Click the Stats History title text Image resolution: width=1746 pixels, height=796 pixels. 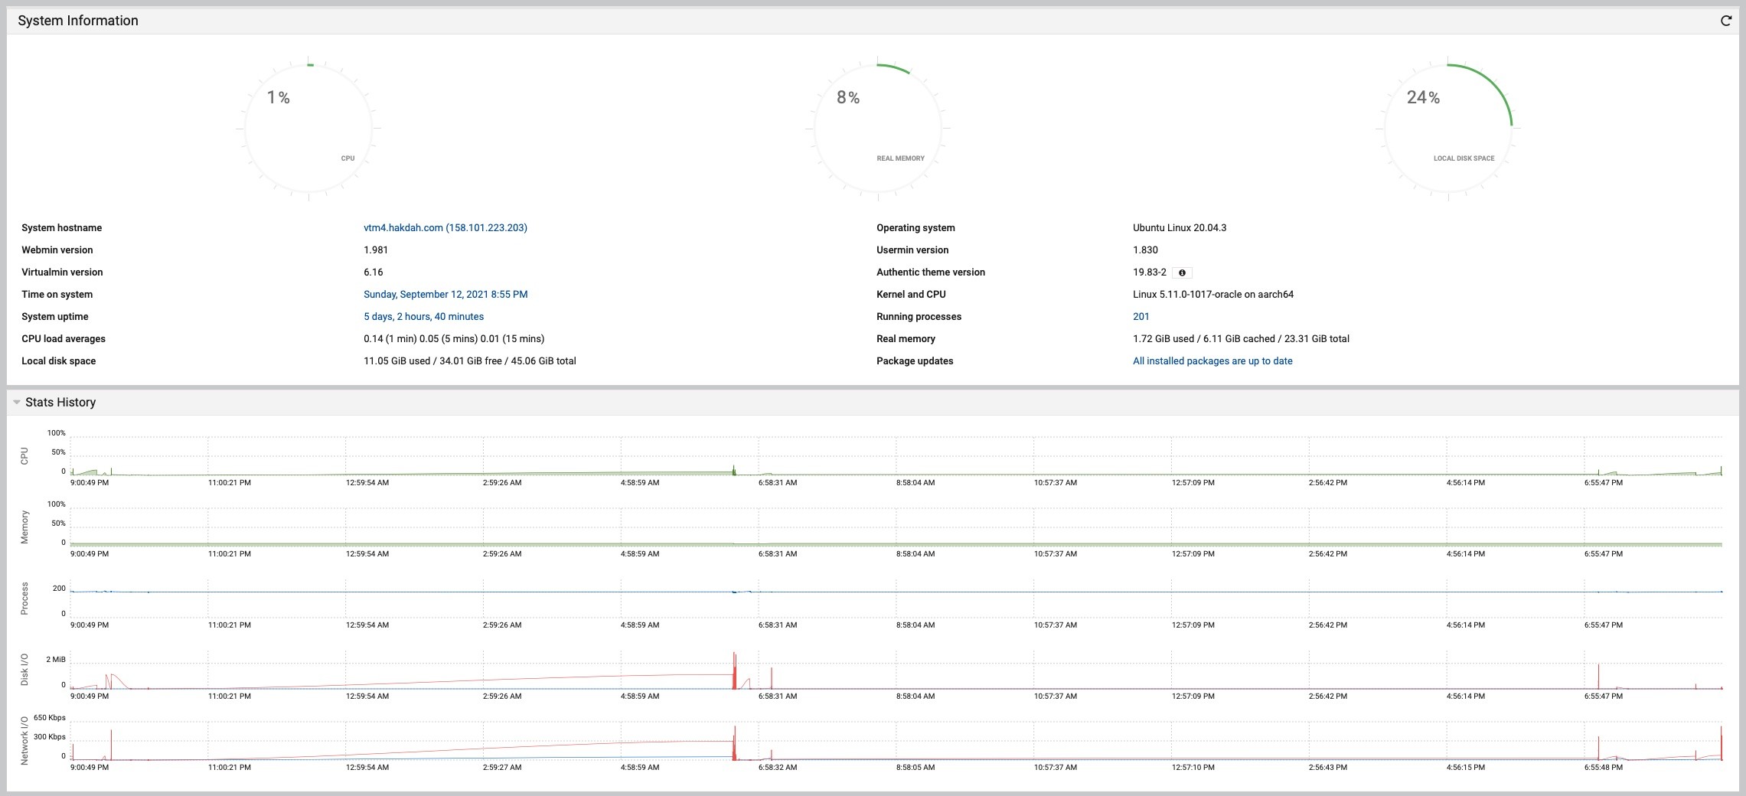pos(60,403)
